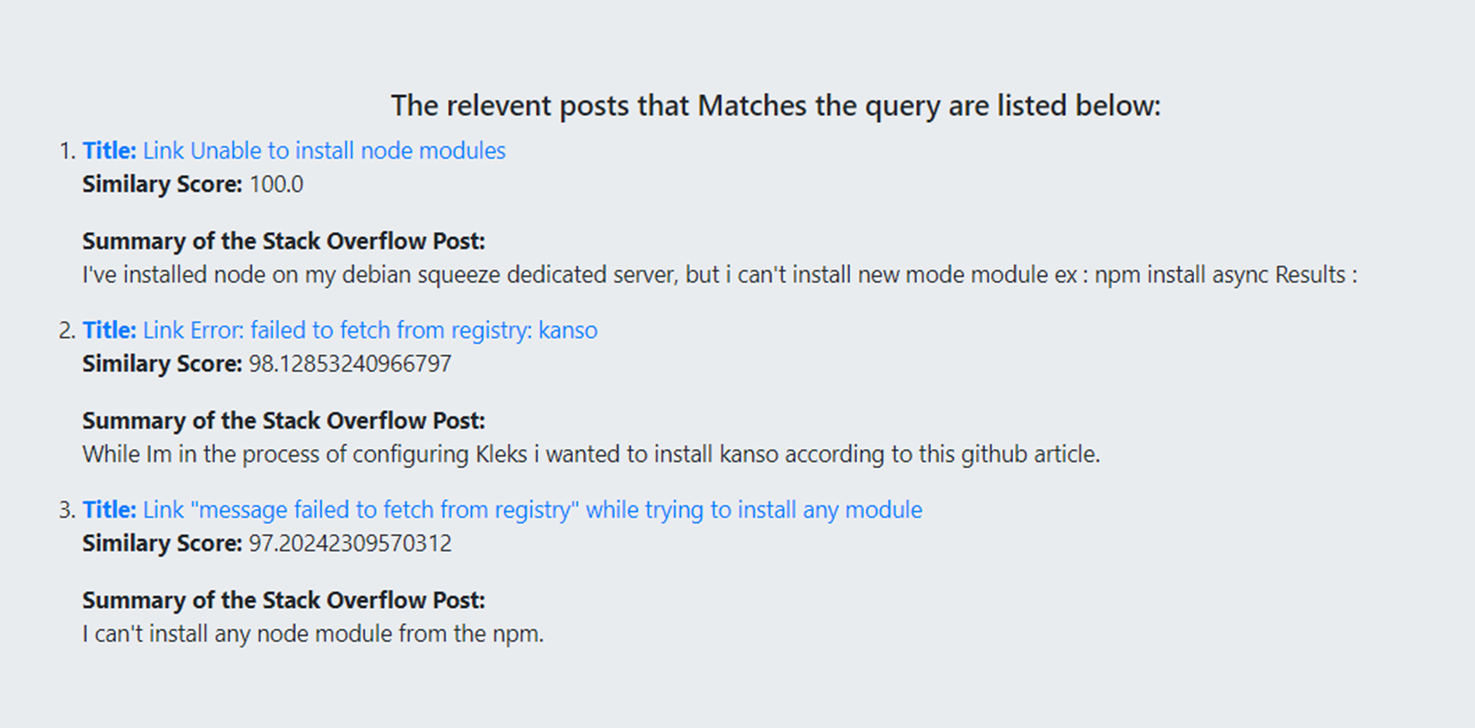Click the first result's "Summary of the Stack Overflow Post" heading
This screenshot has height=728, width=1475.
[284, 241]
